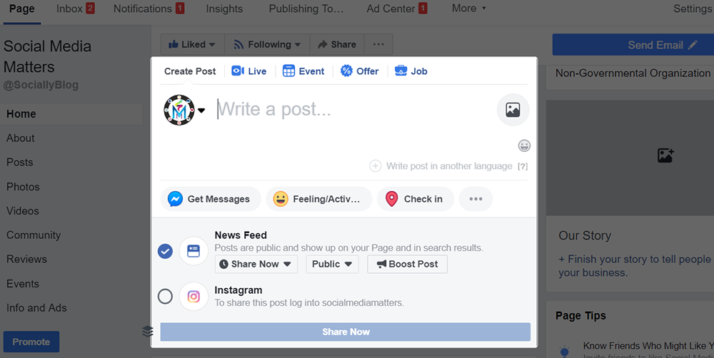Screen dimensions: 714x358
Task: Open Videos in the left sidebar
Action: click(x=23, y=211)
